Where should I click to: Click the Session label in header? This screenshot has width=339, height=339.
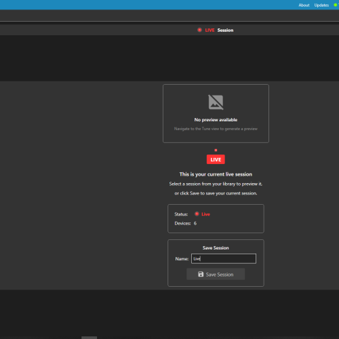[x=225, y=31]
